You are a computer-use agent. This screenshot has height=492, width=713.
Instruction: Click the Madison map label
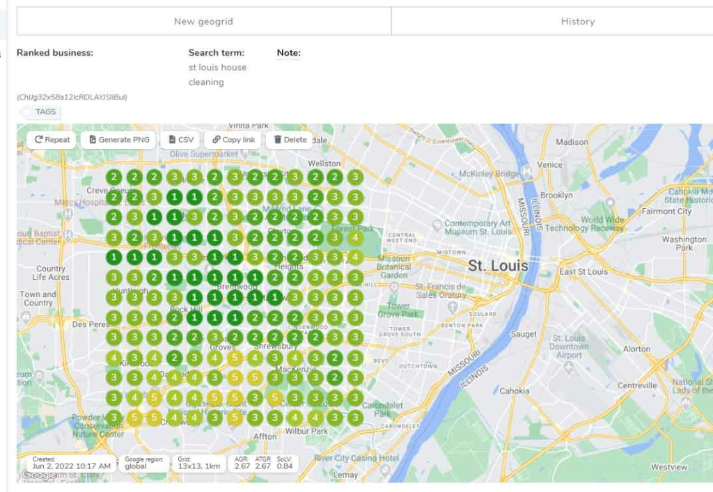tap(572, 142)
